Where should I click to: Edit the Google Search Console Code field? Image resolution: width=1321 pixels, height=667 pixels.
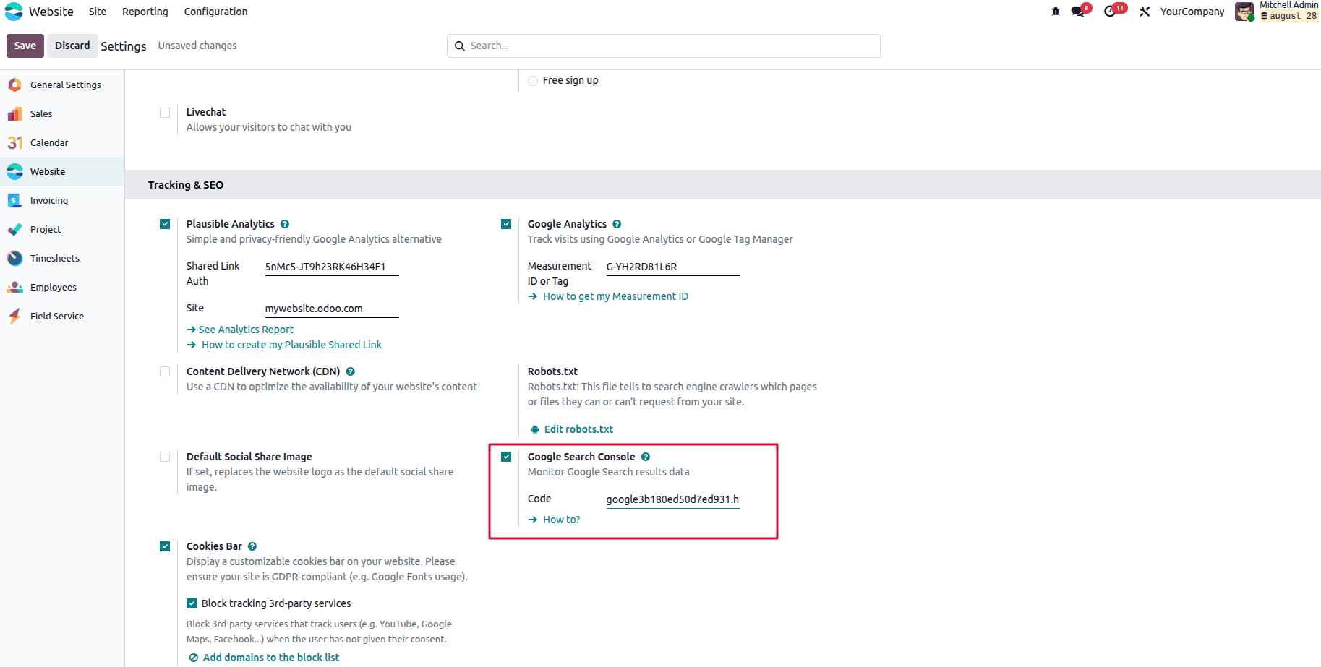(673, 499)
